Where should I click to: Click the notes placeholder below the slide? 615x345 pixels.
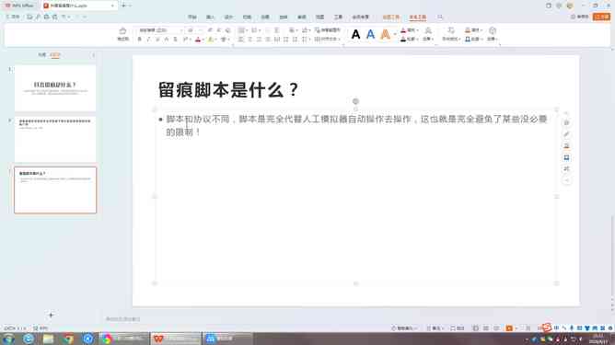122,319
